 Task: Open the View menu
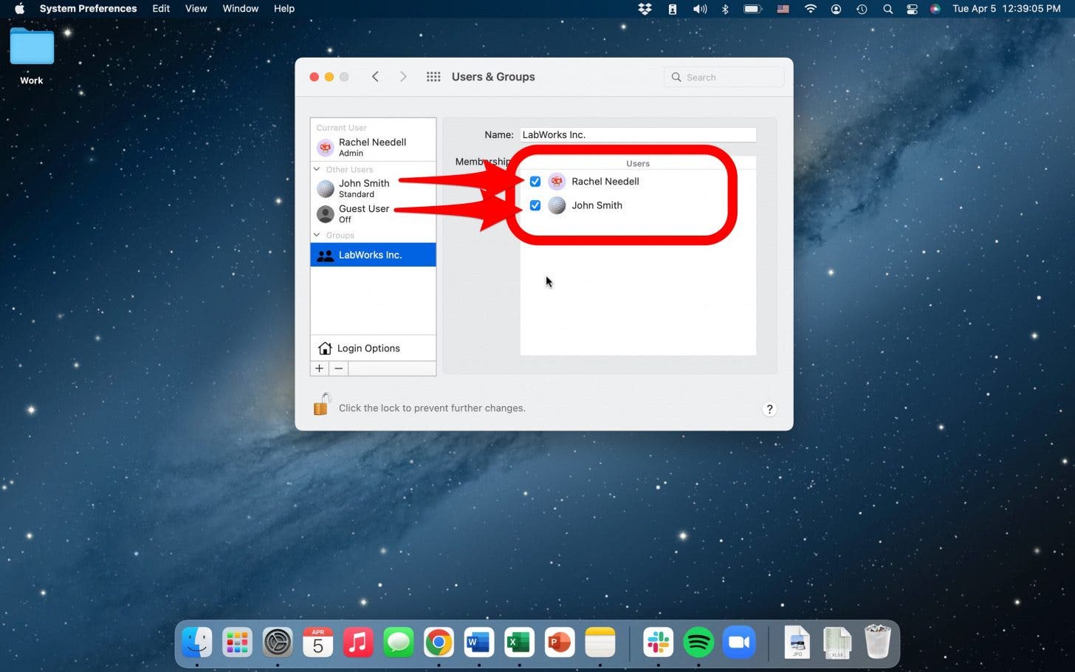point(196,9)
